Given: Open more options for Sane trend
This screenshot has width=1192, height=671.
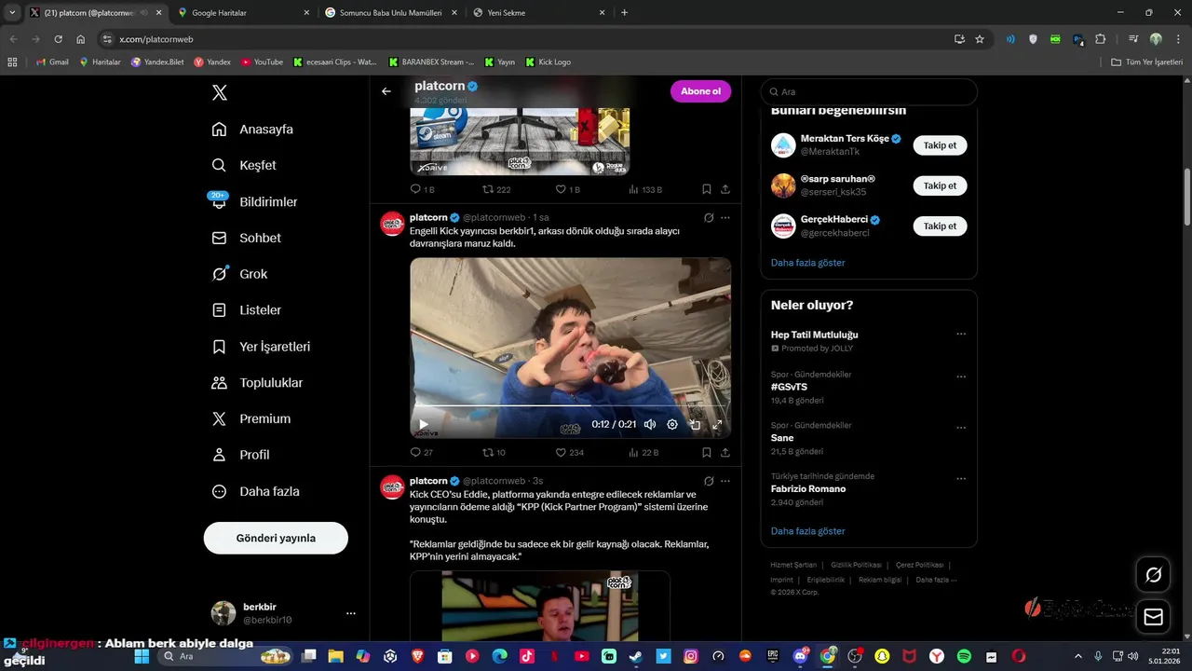Looking at the screenshot, I should point(961,428).
